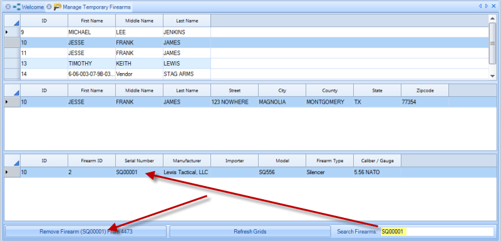
Task: Click the SQ00001 serial number cell
Action: [x=139, y=172]
